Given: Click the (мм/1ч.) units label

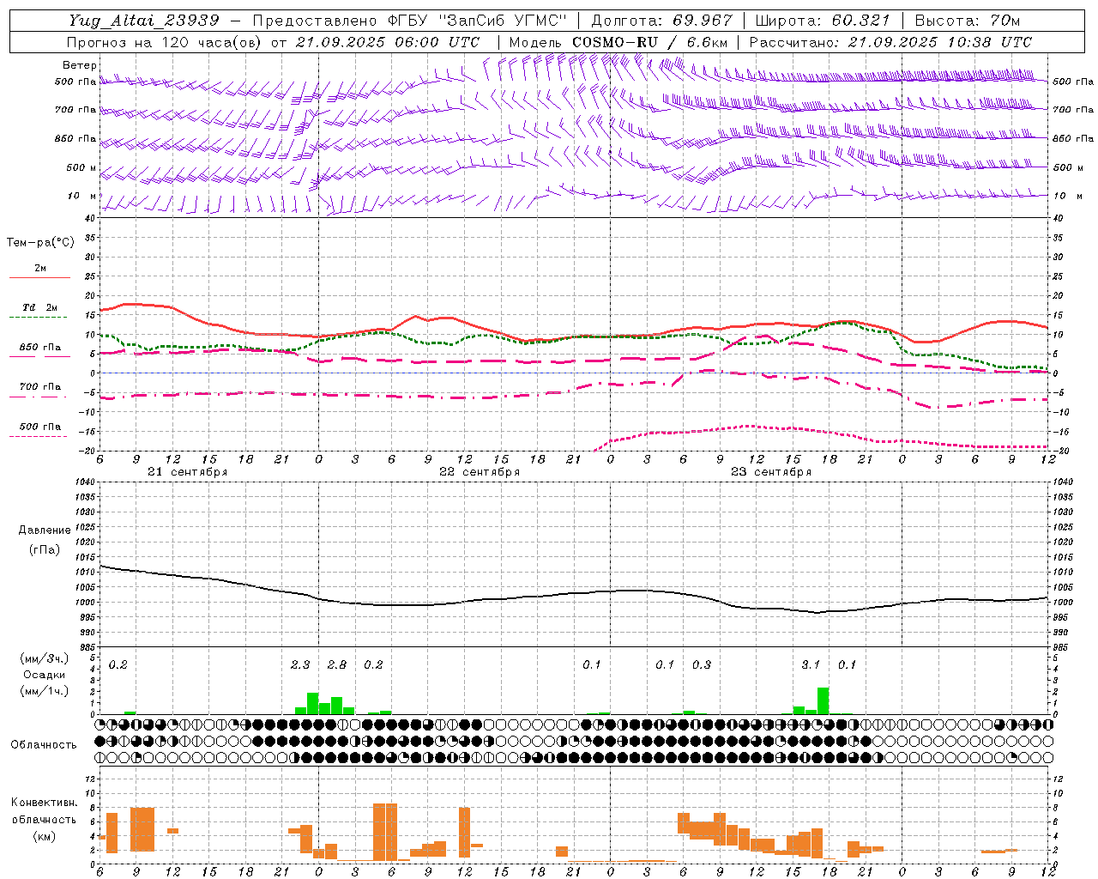Looking at the screenshot, I should point(45,691).
